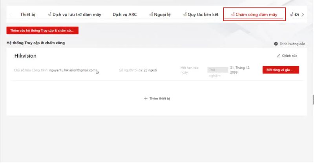Click the signal icon beside Dịch vụ lưu trữ đám mây
The height and width of the screenshot is (165, 314).
[49, 15]
